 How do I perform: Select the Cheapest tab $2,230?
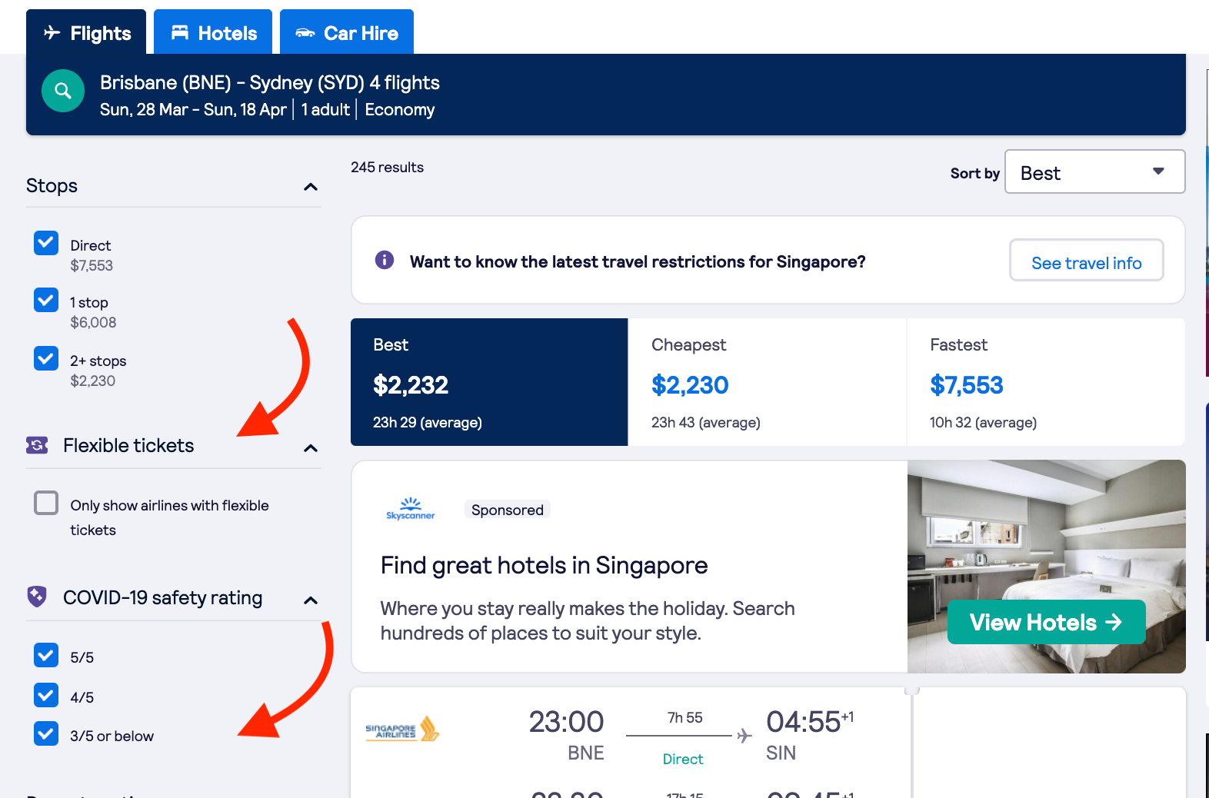(x=768, y=382)
